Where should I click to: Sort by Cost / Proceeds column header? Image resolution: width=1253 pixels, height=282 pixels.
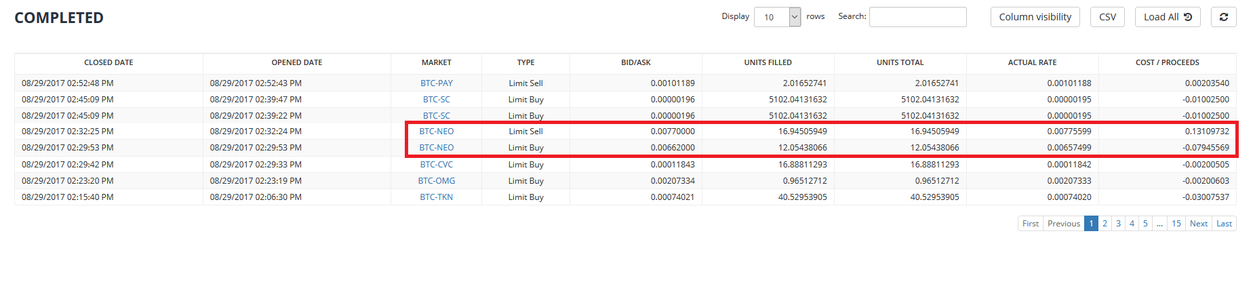[1168, 62]
